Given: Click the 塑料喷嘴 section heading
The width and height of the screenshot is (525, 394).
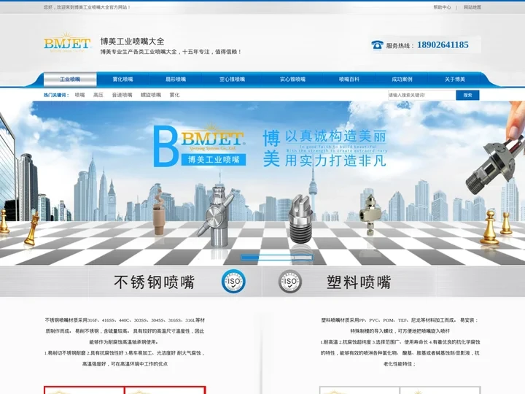Looking at the screenshot, I should point(359,282).
